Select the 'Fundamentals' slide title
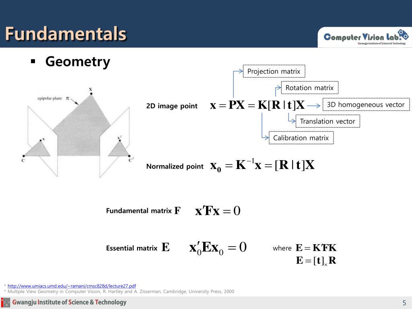 [66, 34]
